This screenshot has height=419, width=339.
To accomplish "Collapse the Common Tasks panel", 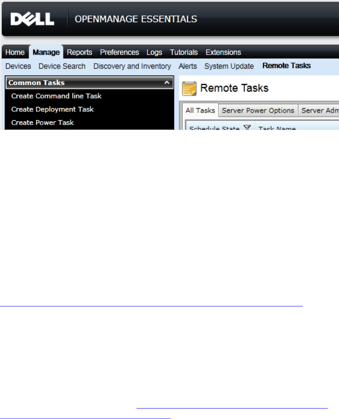I will (x=167, y=82).
